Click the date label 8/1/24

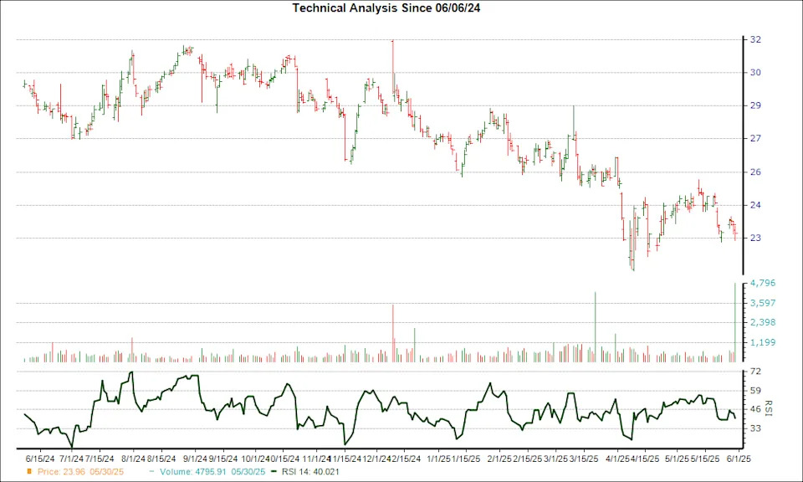click(x=133, y=459)
